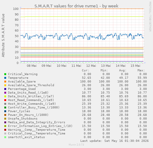The height and width of the screenshot is (148, 153).
Task: Select the Warning__Comp__Temperature_Time label
Action: (x=37, y=130)
